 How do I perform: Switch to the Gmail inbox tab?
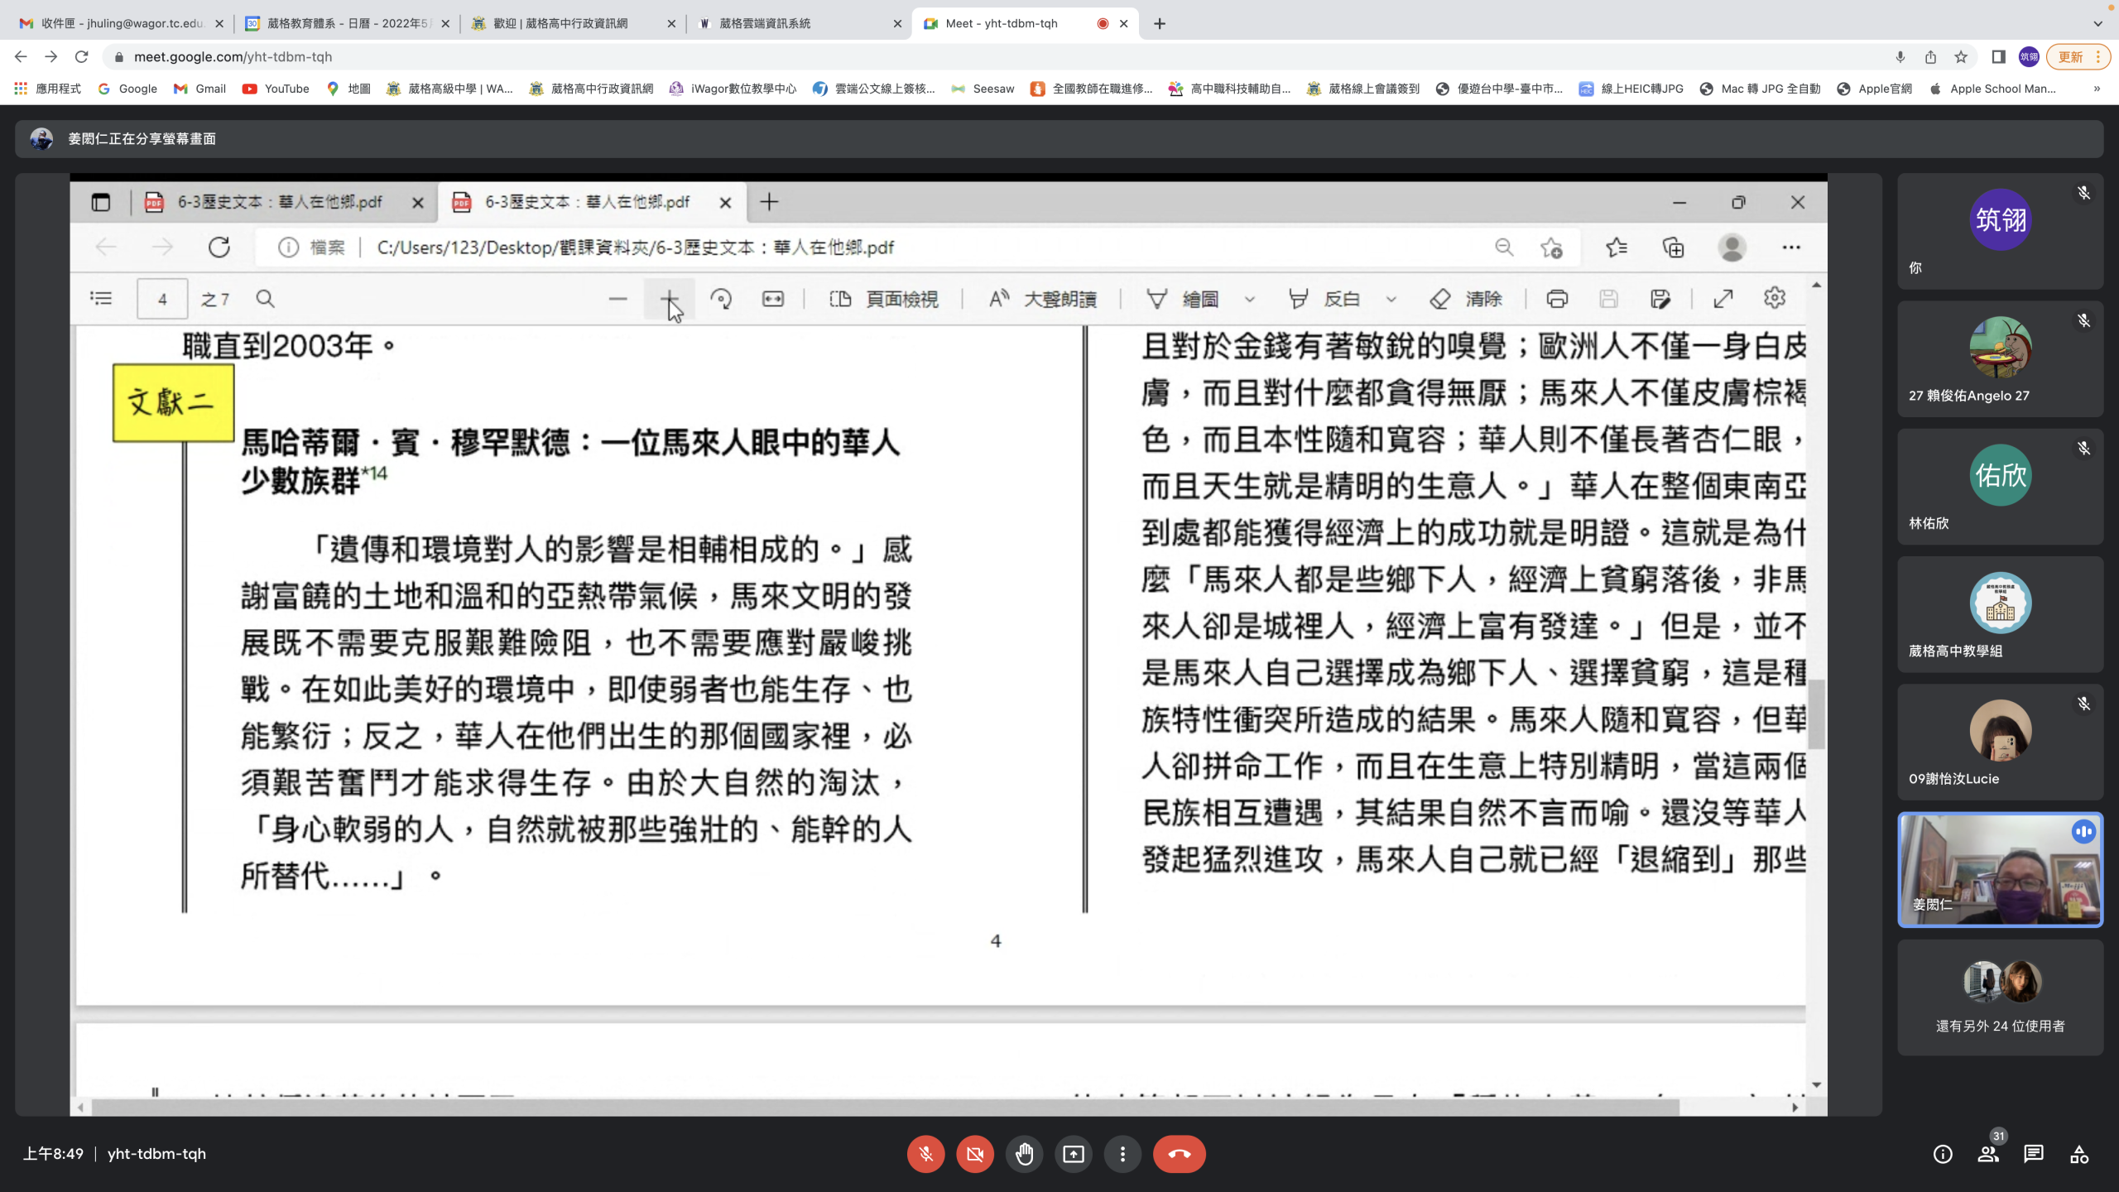(x=120, y=23)
